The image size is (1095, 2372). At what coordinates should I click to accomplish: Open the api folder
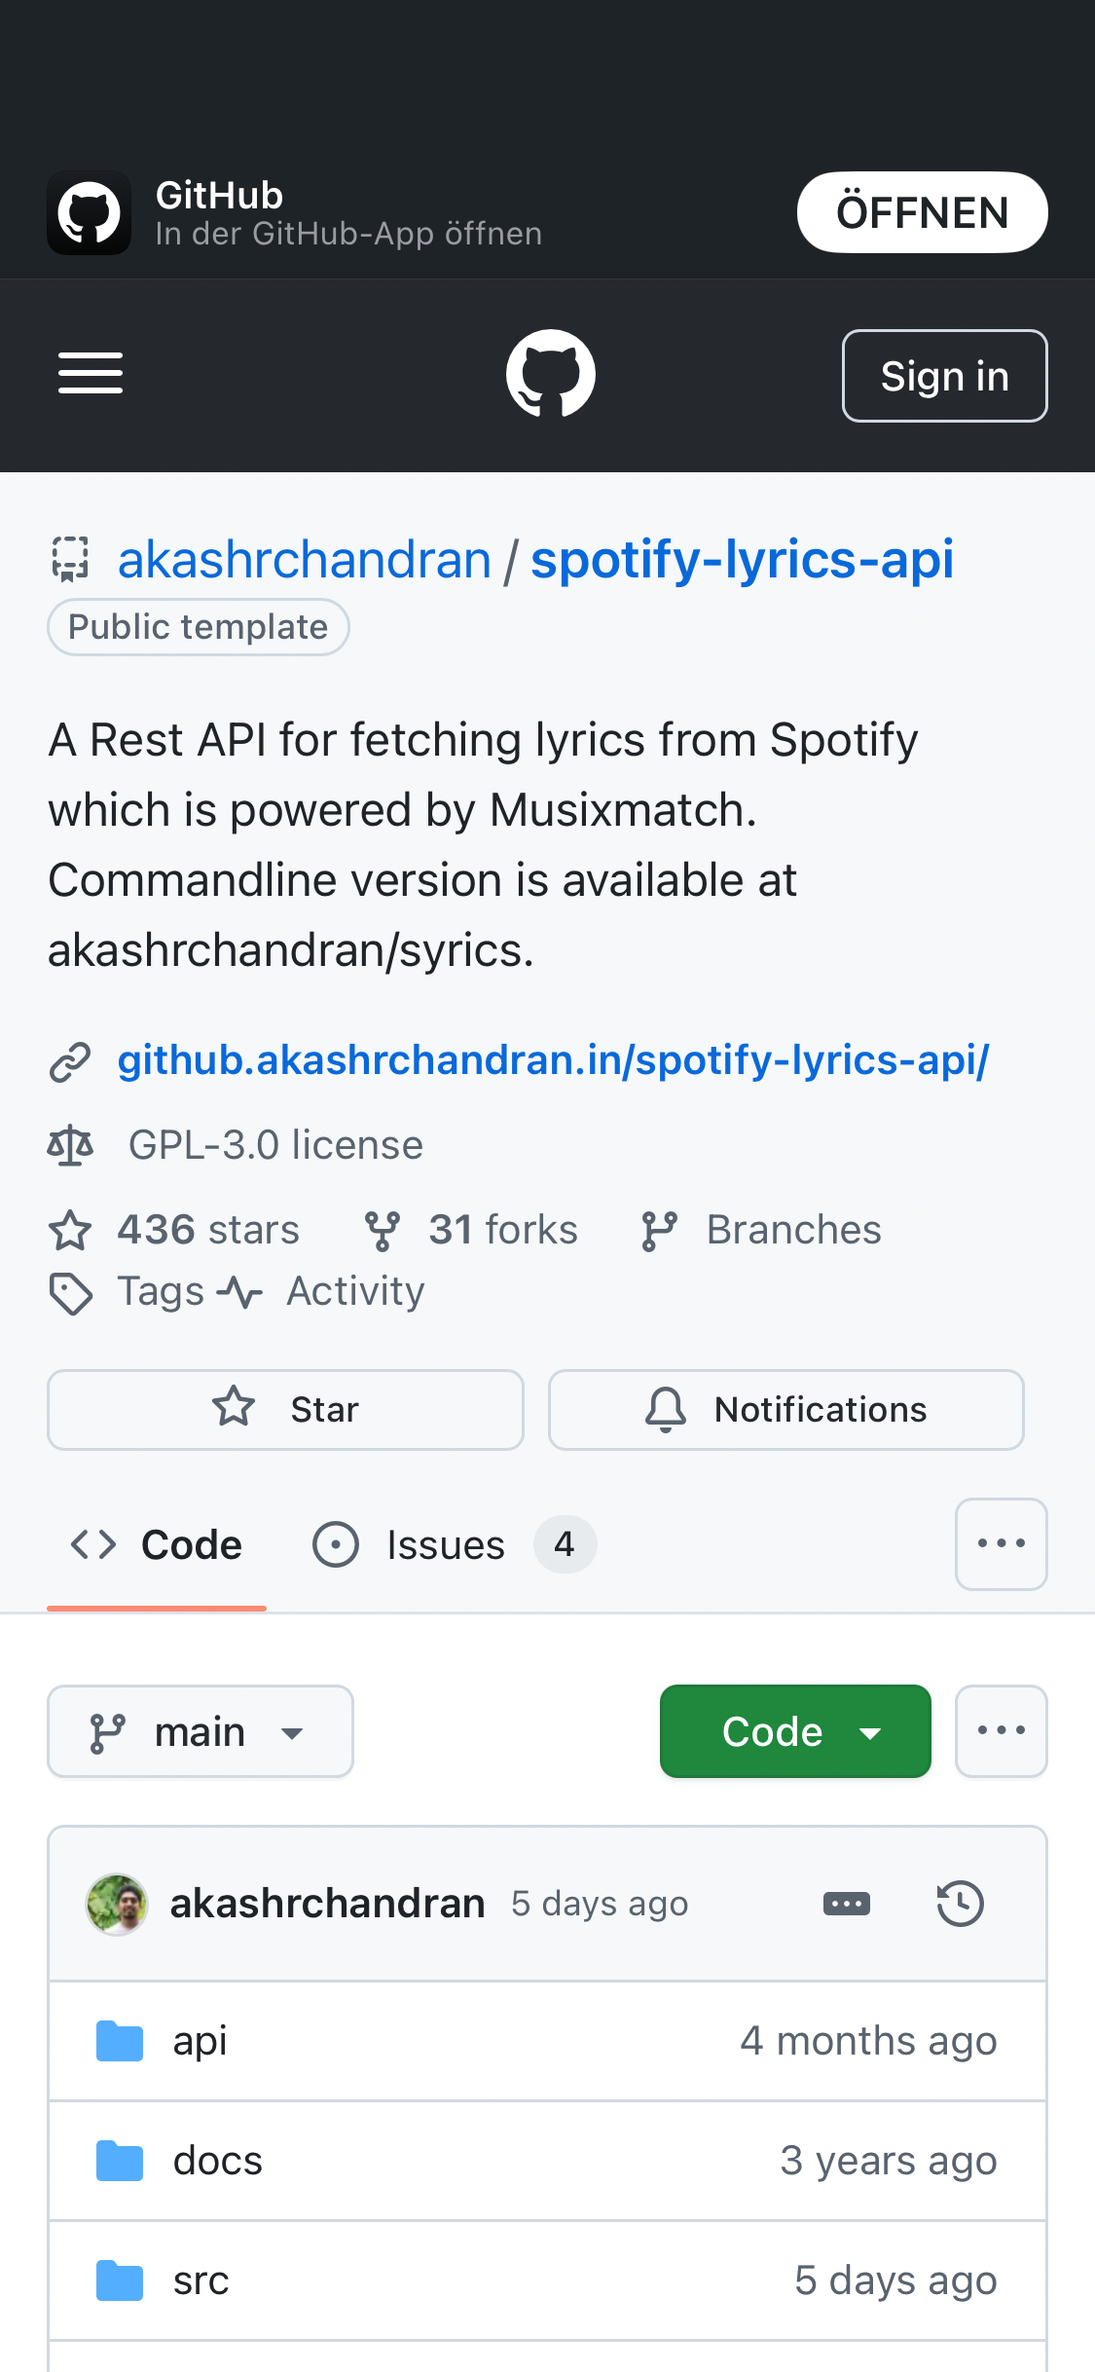[x=200, y=2041]
